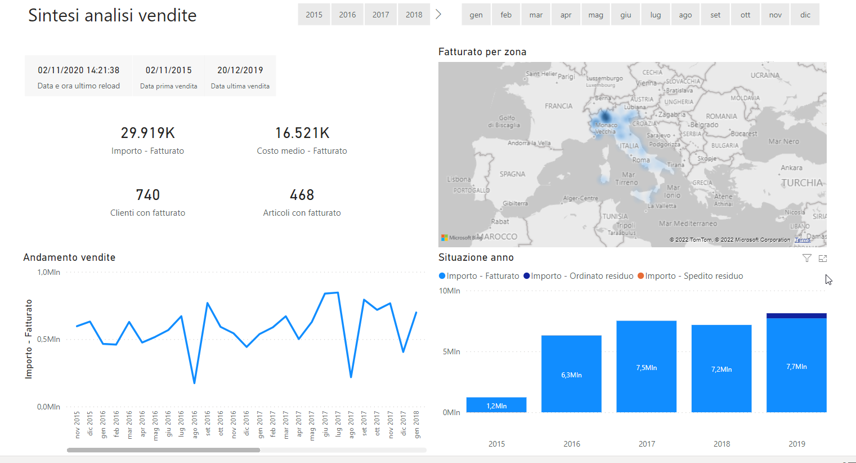Click the Data ultima vendita 20/12/2019 card
The width and height of the screenshot is (856, 463).
click(240, 77)
